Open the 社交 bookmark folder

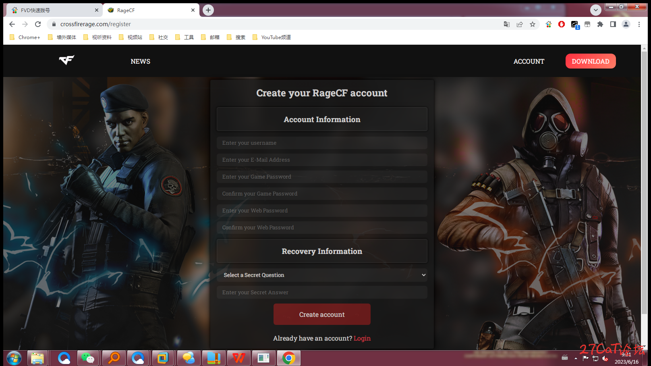tap(159, 37)
